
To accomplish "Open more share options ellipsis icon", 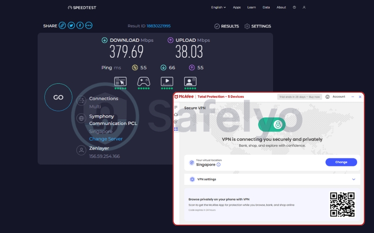I will click(89, 26).
